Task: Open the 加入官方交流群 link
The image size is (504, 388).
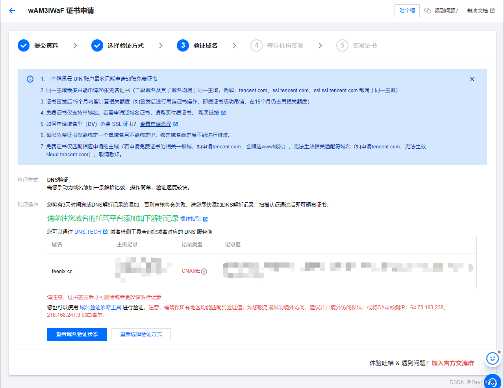Action: tap(453, 363)
